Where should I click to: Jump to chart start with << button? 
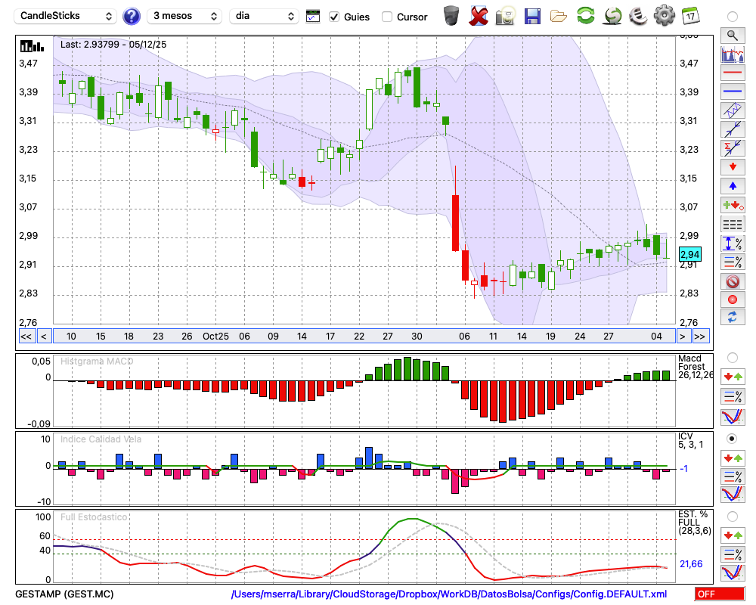click(x=26, y=337)
